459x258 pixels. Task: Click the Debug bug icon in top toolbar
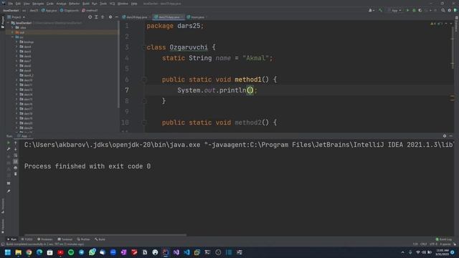click(414, 10)
